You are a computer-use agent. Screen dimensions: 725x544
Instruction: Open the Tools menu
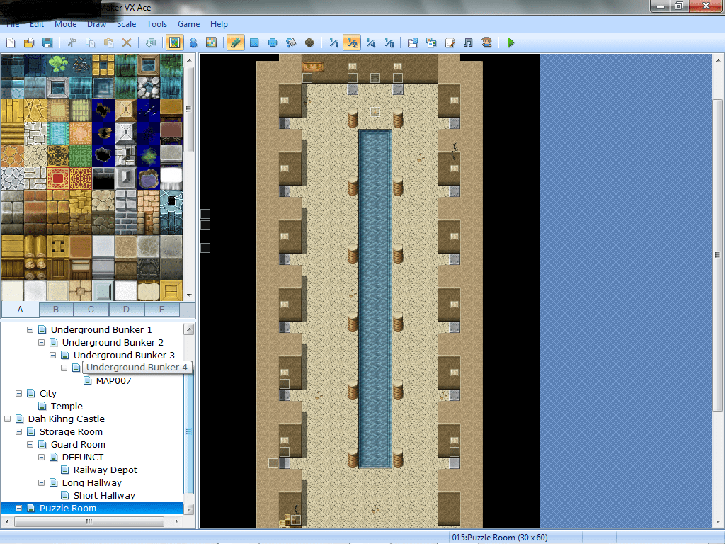pos(156,23)
